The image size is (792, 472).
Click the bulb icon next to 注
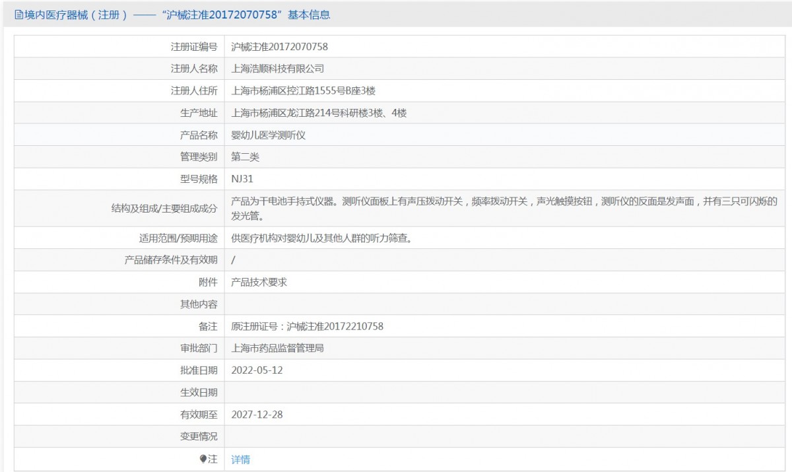click(x=203, y=459)
